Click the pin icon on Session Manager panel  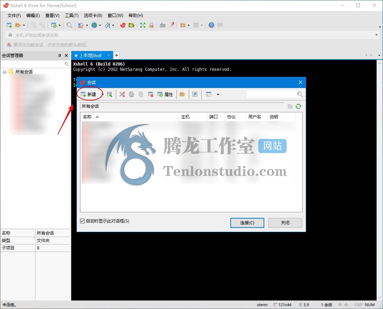pos(60,56)
